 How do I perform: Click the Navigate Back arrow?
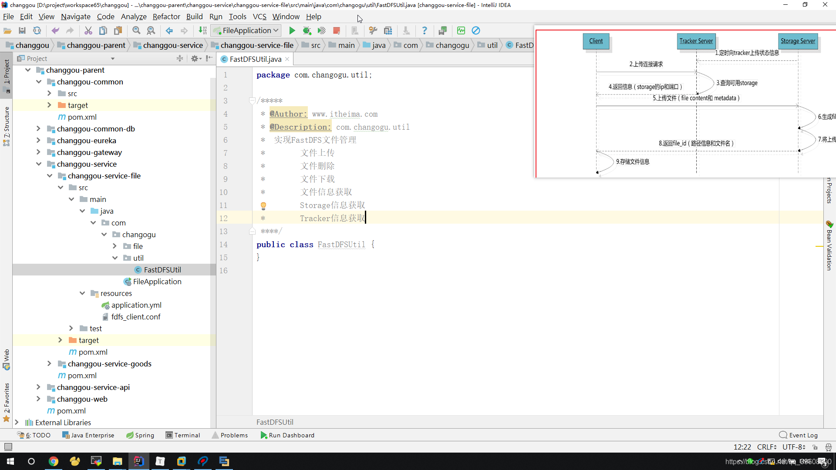tap(169, 31)
